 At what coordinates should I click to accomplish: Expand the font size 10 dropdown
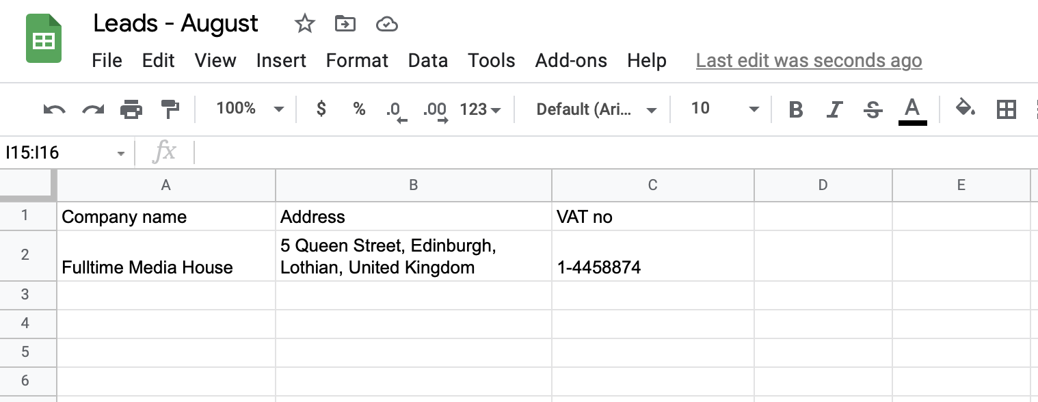[x=725, y=109]
